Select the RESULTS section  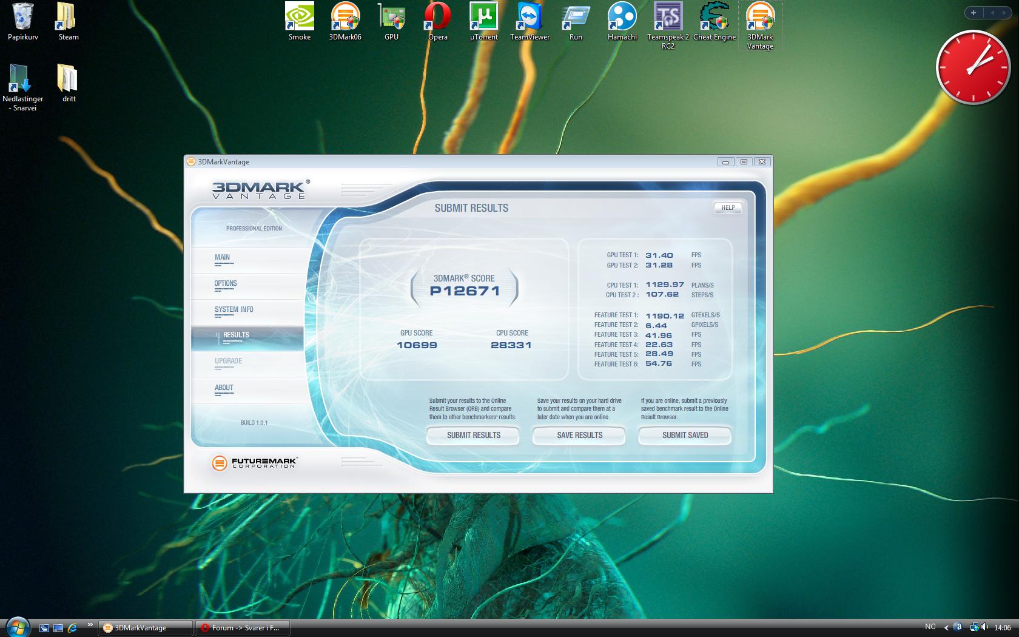point(247,338)
